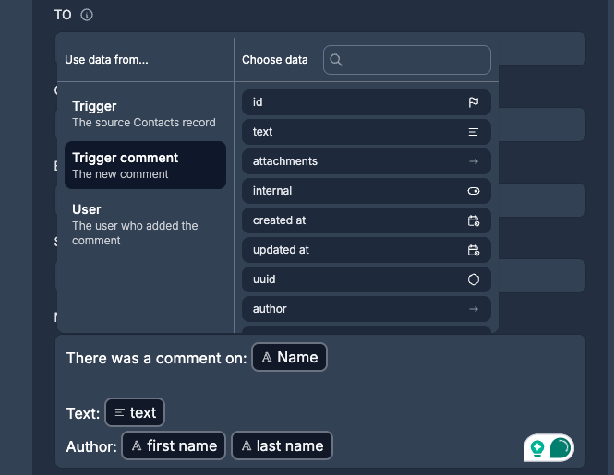Select Trigger as the data source

pos(145,113)
